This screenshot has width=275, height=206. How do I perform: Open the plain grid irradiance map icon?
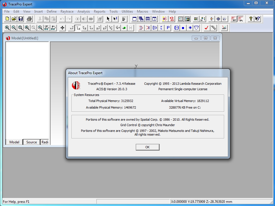181,19
